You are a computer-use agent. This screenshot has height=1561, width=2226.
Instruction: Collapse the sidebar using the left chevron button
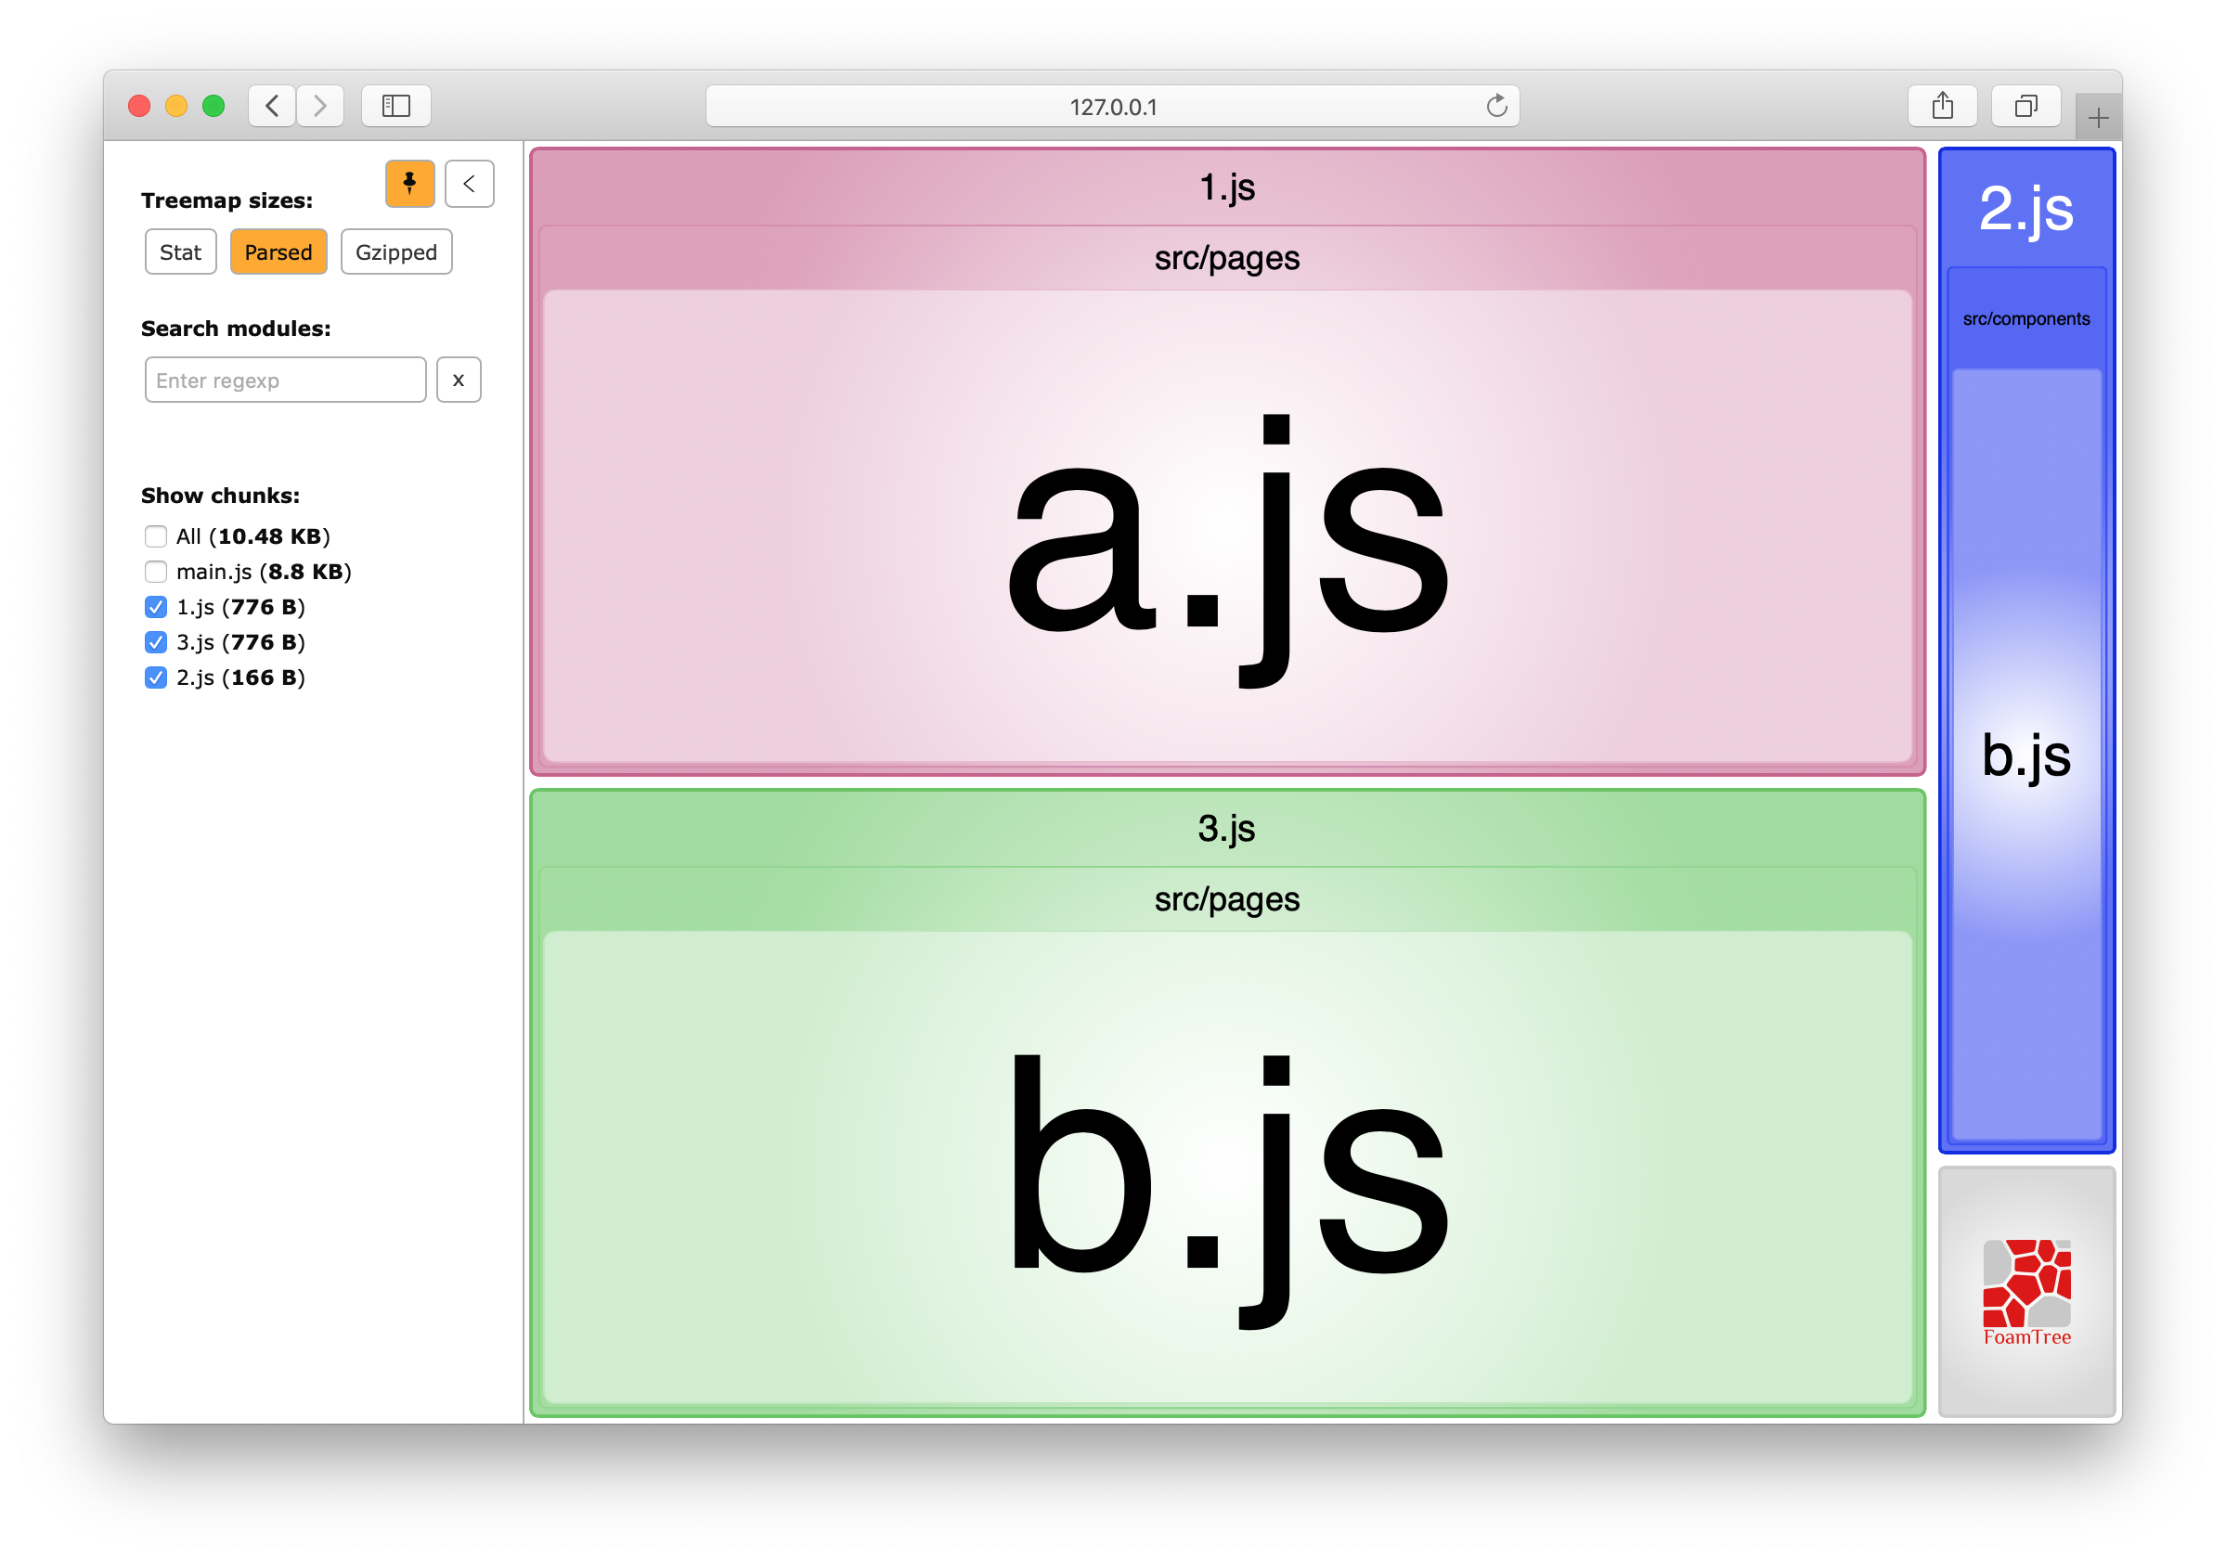coord(470,183)
